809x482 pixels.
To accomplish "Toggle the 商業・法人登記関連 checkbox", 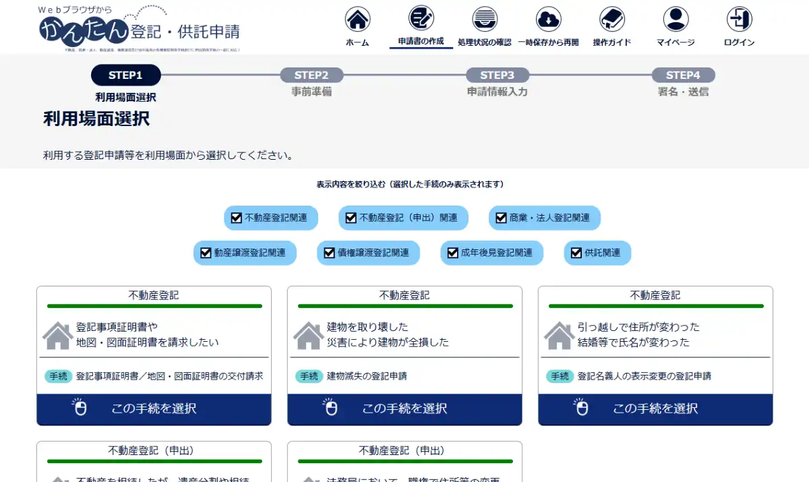I will pos(501,218).
